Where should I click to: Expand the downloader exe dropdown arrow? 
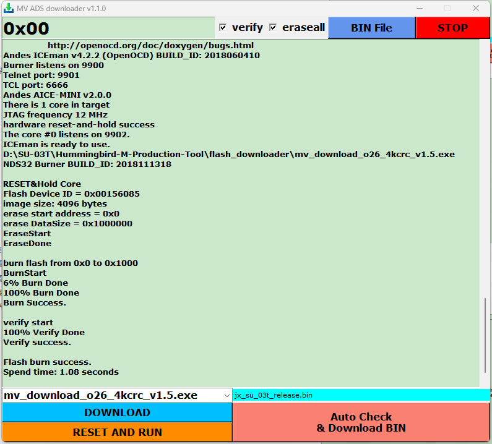click(225, 395)
